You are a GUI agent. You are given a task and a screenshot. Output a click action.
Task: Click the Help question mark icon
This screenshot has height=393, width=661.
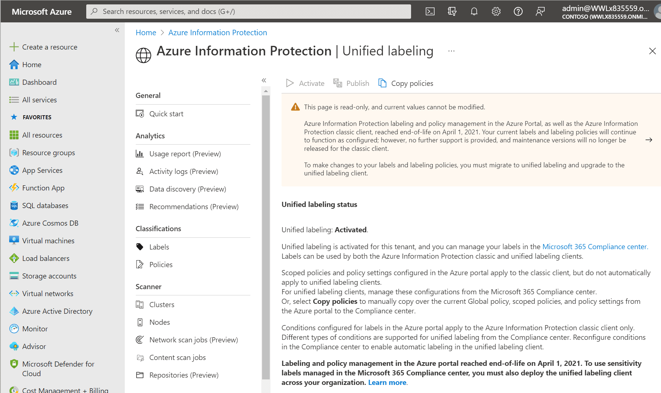(x=518, y=11)
